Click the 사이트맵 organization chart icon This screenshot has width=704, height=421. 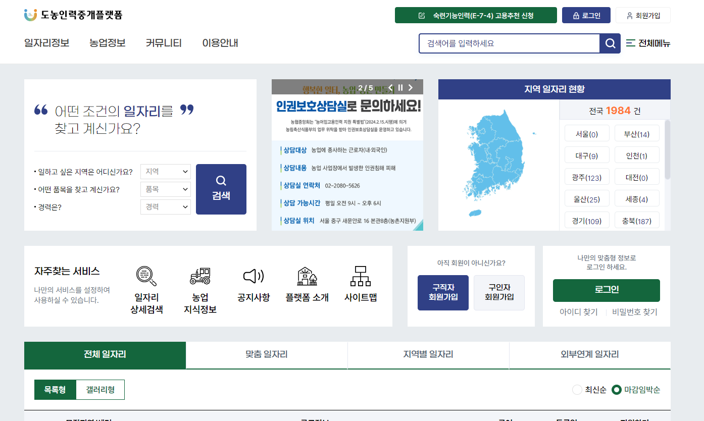coord(360,277)
